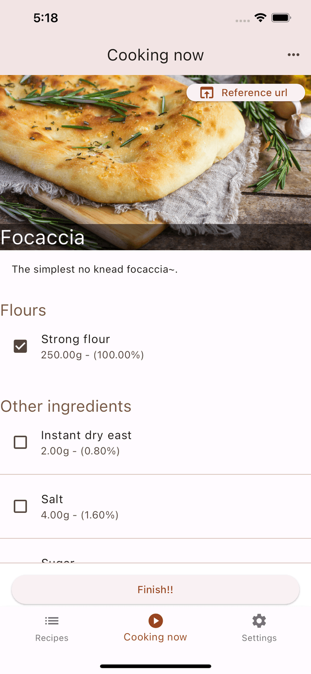Tap the clock showing 5:18
Image resolution: width=311 pixels, height=674 pixels.
coord(46,18)
